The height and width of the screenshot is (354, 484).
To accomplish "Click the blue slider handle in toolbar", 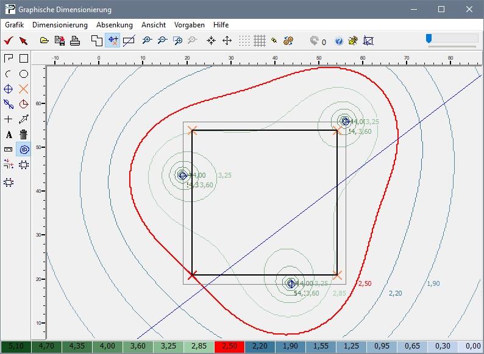I will (429, 38).
